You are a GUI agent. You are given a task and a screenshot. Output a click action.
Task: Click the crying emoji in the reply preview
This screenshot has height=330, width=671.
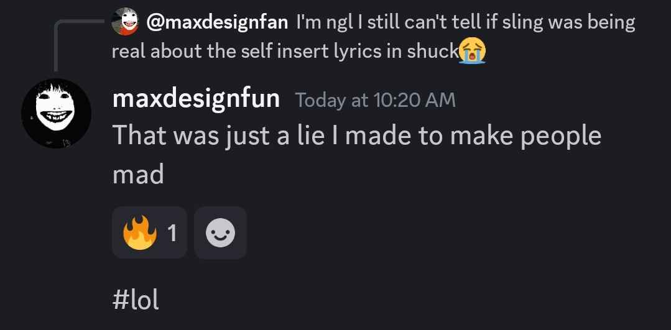pos(472,51)
